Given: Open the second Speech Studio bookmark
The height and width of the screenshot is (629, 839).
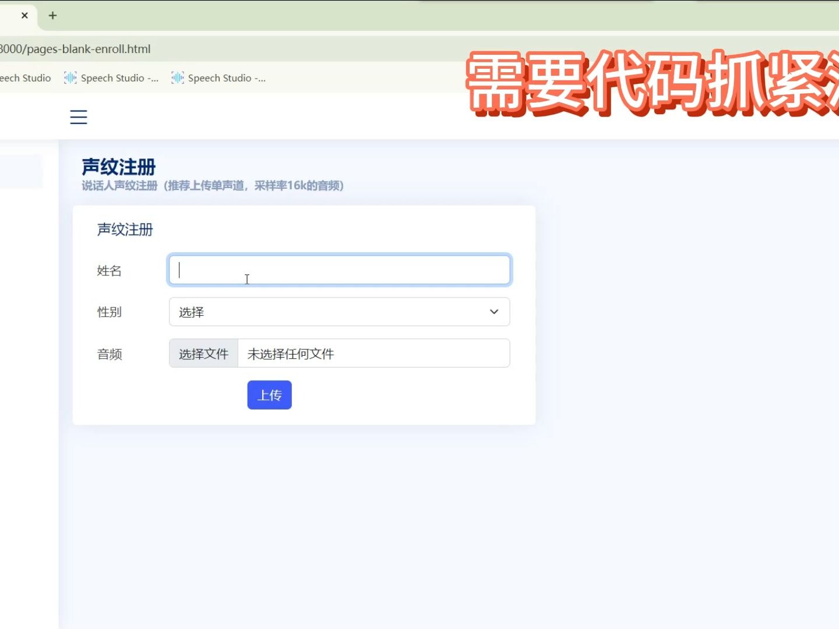Looking at the screenshot, I should [x=111, y=78].
